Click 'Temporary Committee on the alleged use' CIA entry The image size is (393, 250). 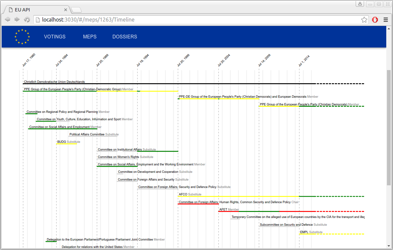tap(298, 217)
